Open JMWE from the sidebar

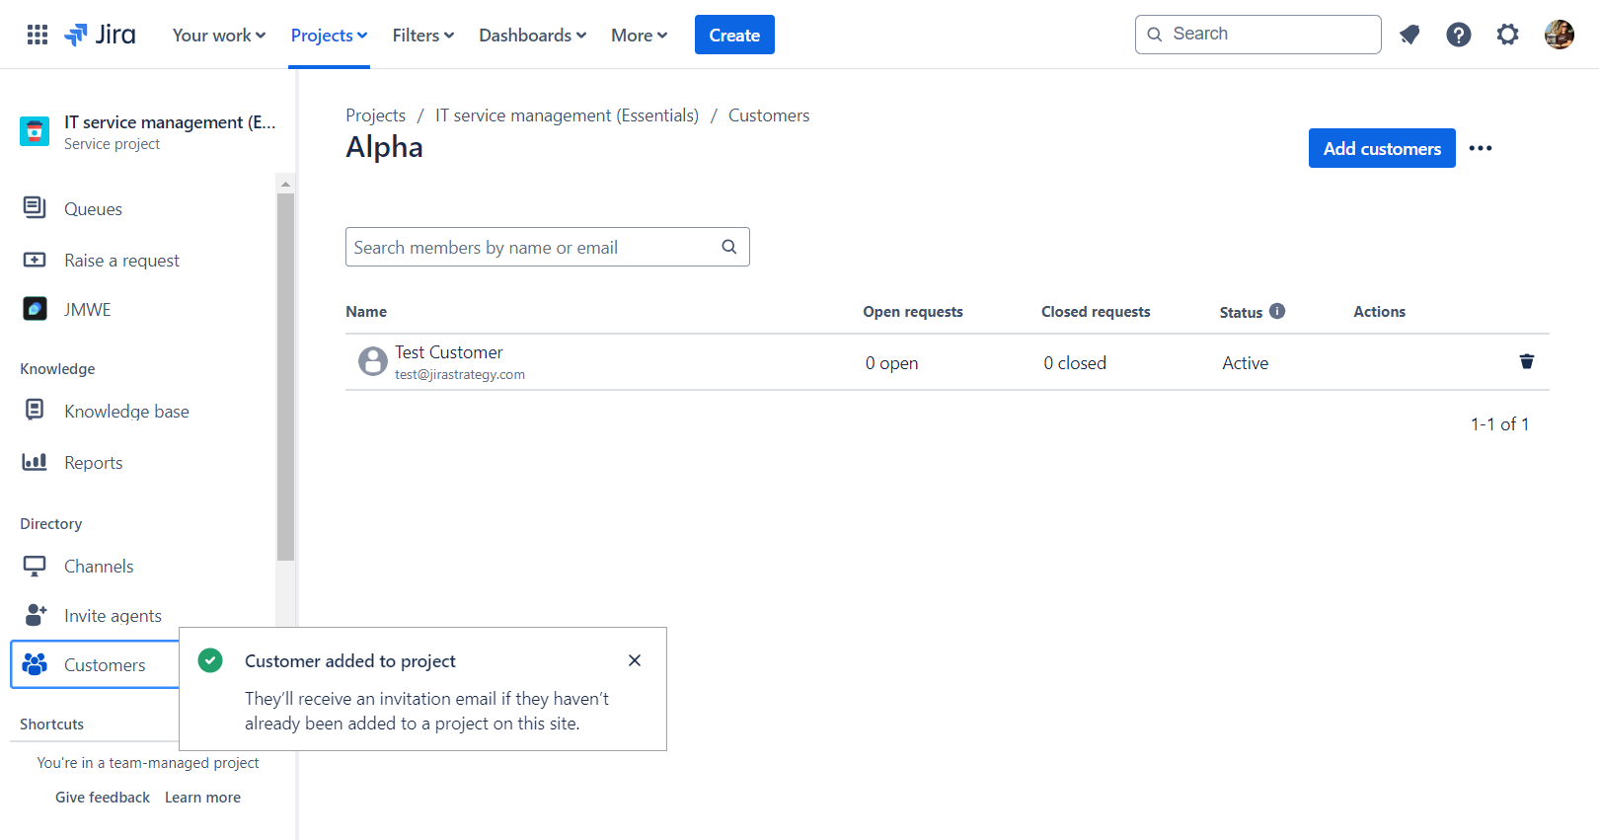pos(87,309)
